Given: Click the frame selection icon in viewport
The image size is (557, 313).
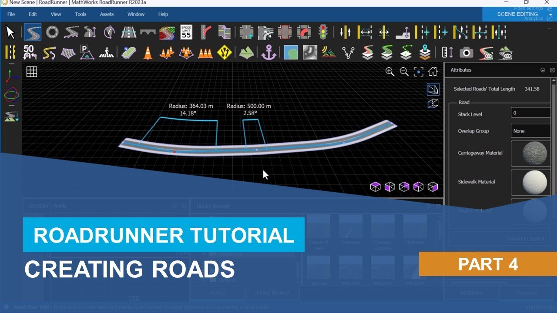Looking at the screenshot, I should tap(418, 72).
